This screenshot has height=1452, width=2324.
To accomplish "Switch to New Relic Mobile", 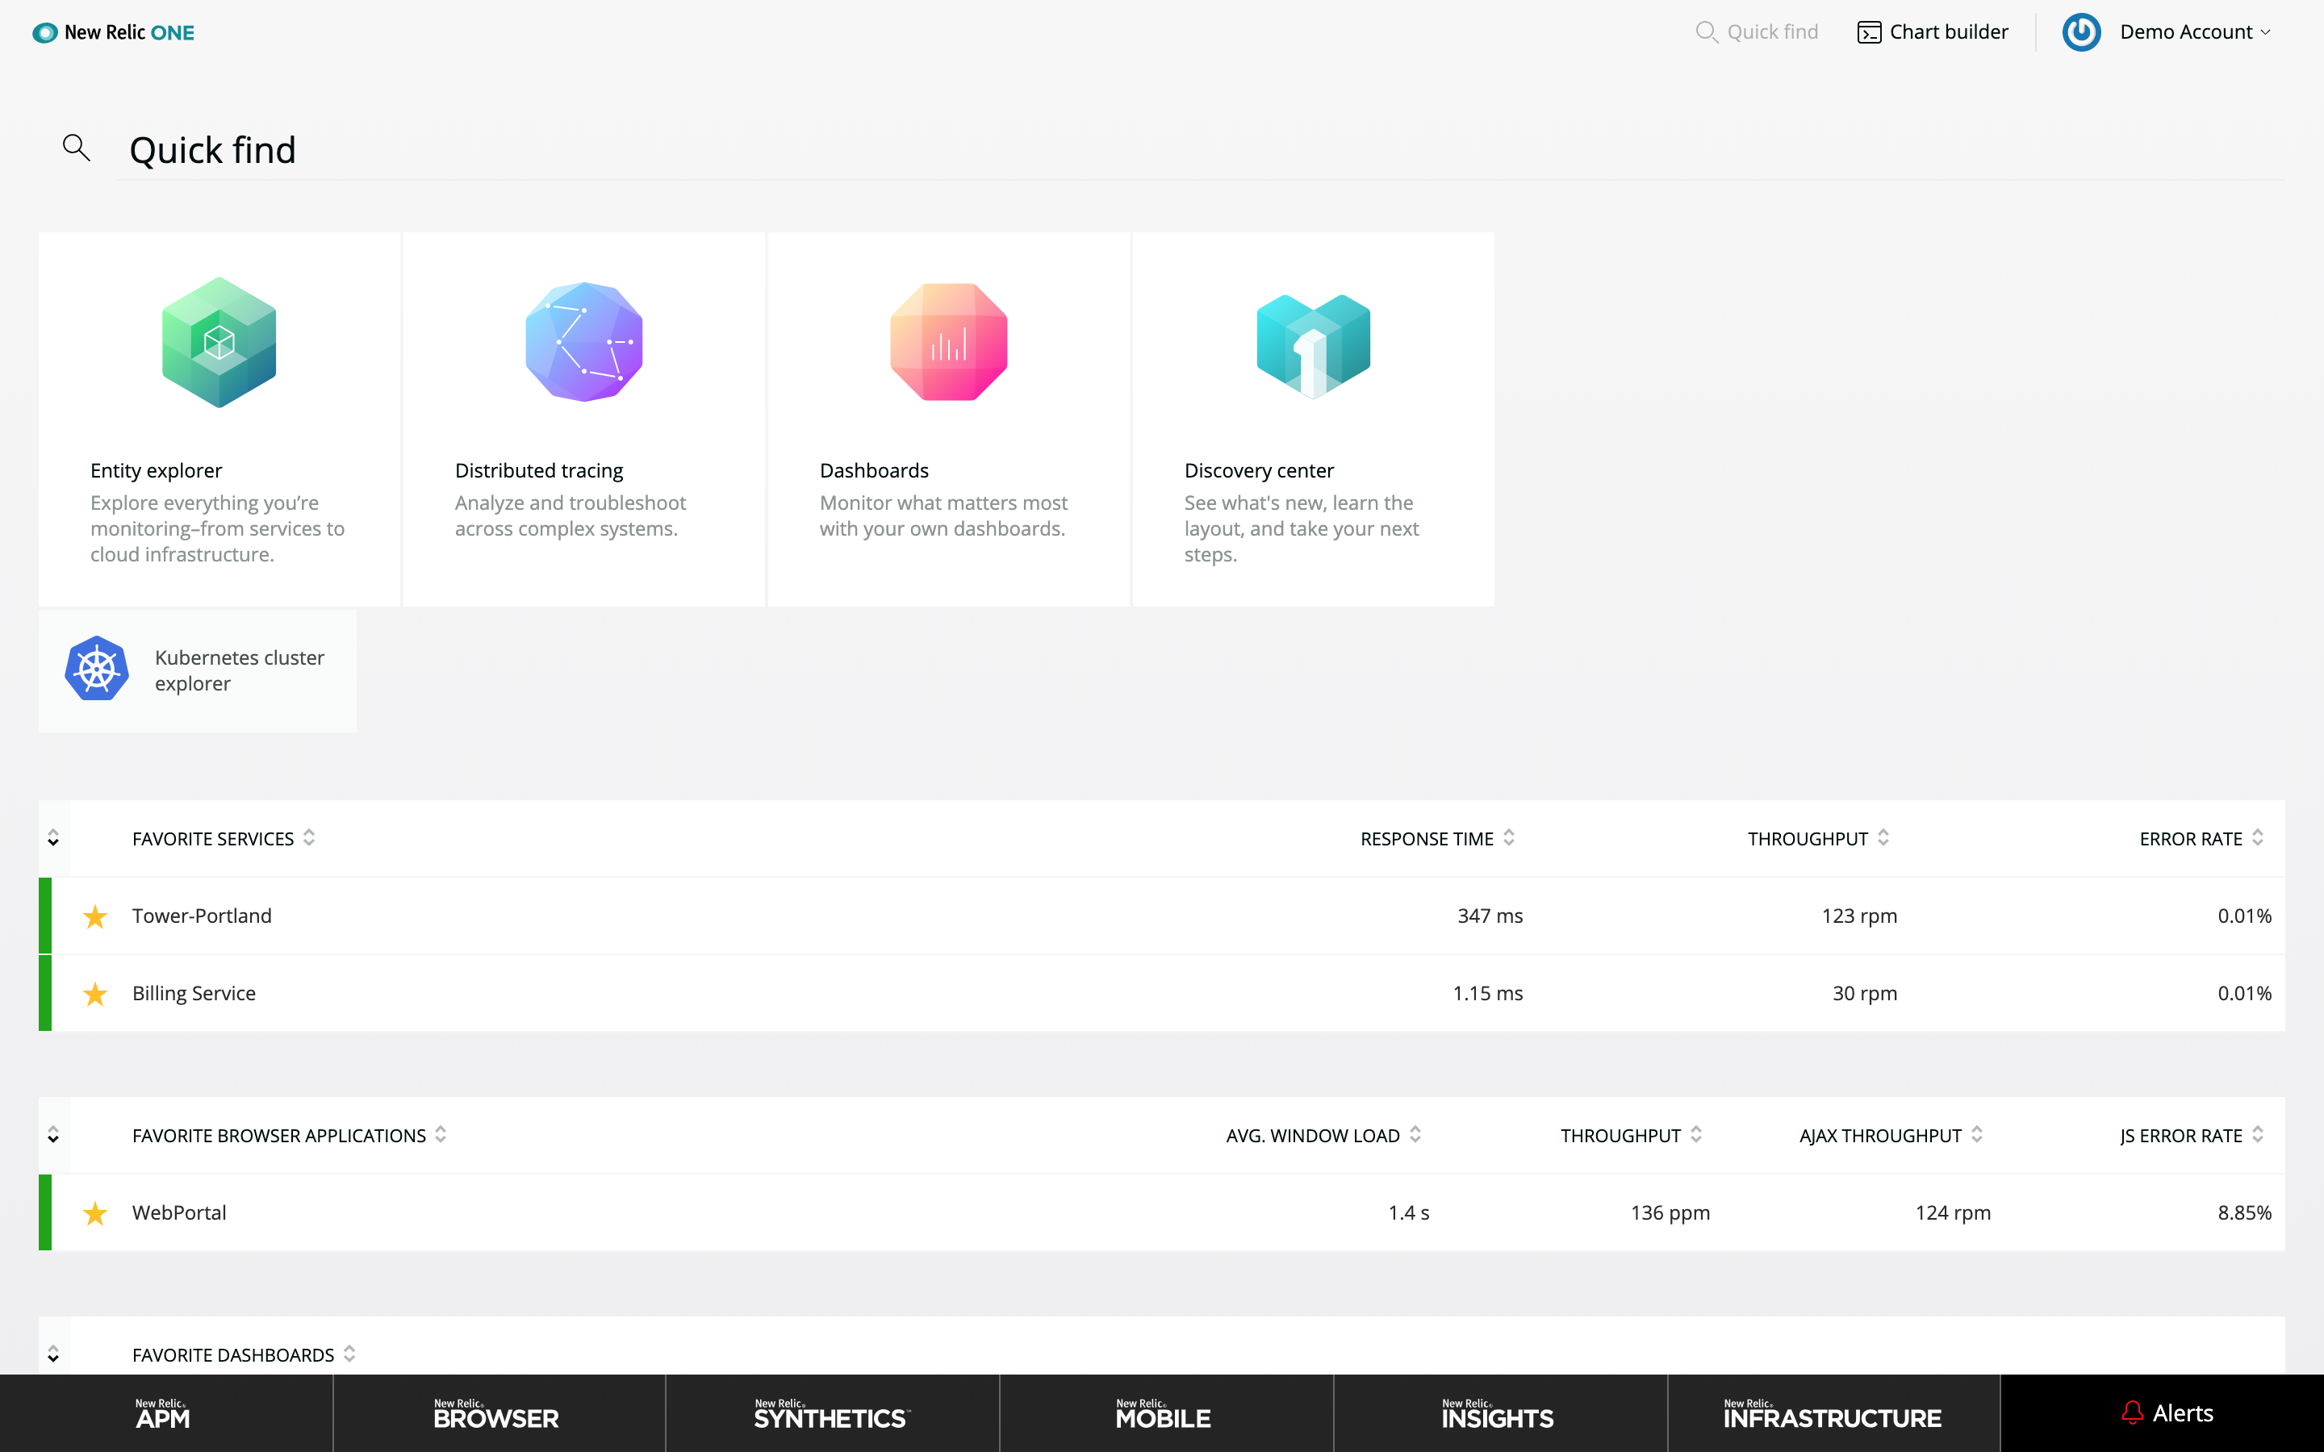I will click(1166, 1413).
